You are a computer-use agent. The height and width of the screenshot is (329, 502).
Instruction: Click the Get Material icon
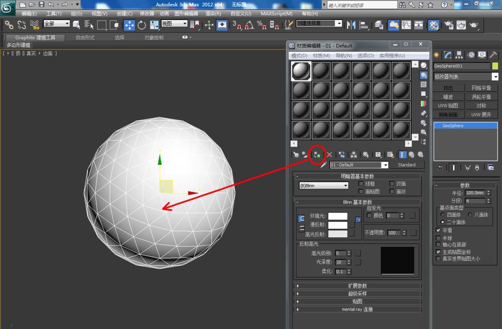point(296,155)
